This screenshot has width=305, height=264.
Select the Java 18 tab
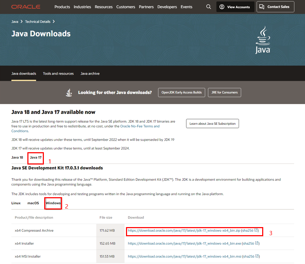click(x=17, y=157)
